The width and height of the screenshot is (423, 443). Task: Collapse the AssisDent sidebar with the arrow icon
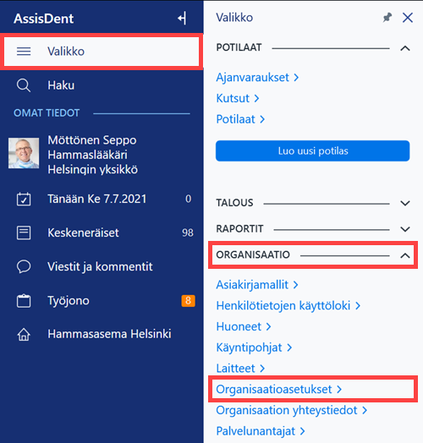point(182,19)
